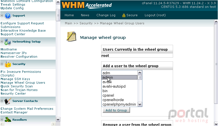Collapse the Security section

2,64
